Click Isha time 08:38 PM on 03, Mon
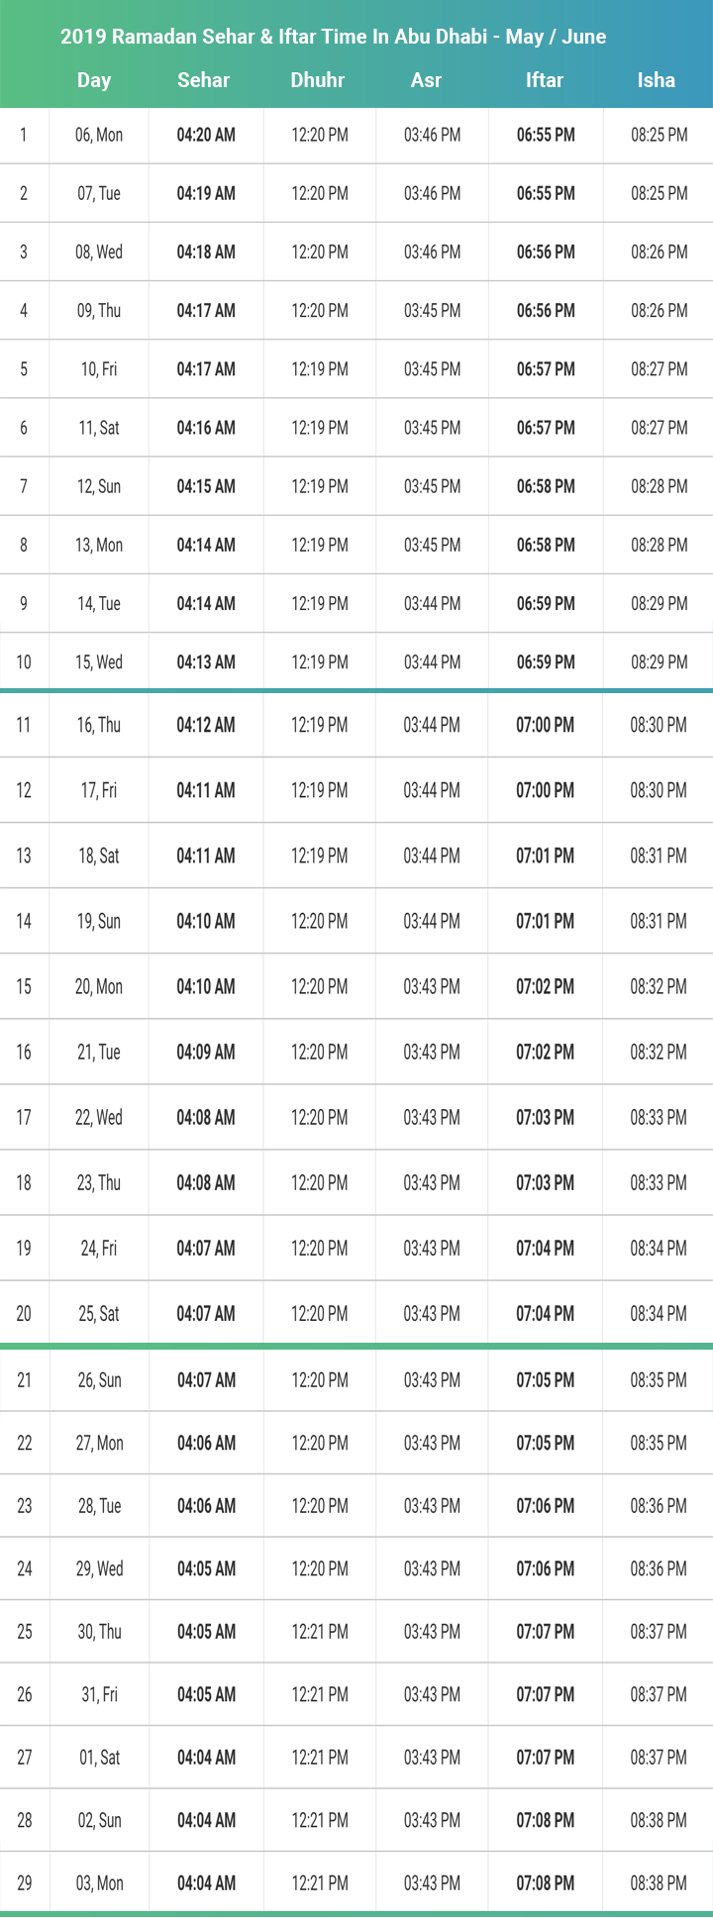Screen dimensions: 713x1918 [659, 1883]
